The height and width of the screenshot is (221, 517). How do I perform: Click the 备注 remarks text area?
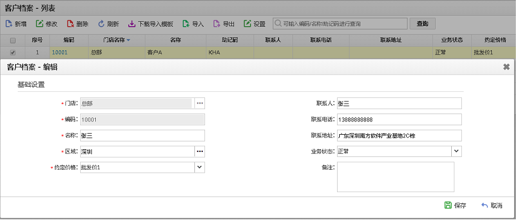396,176
